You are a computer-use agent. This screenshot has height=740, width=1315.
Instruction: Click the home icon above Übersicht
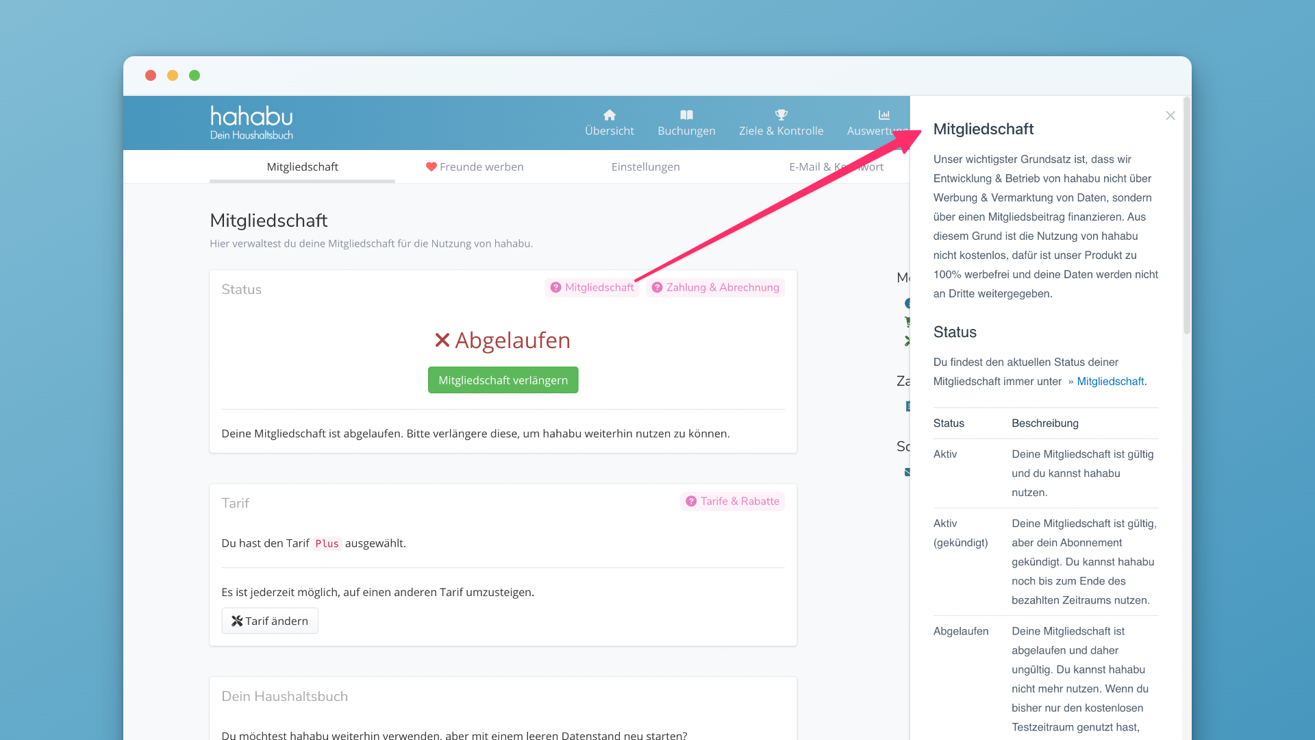(x=609, y=114)
